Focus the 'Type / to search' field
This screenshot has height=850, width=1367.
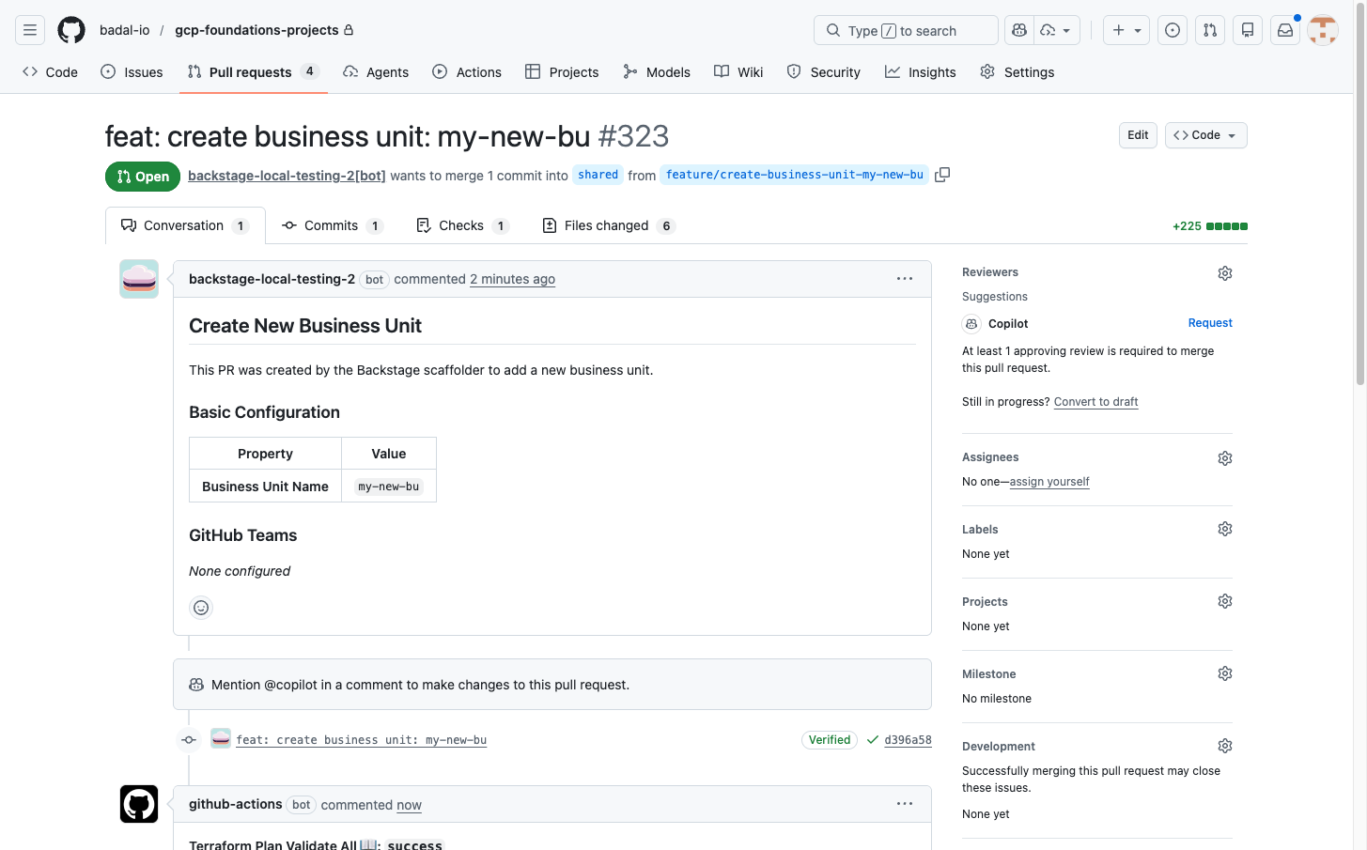pos(906,30)
